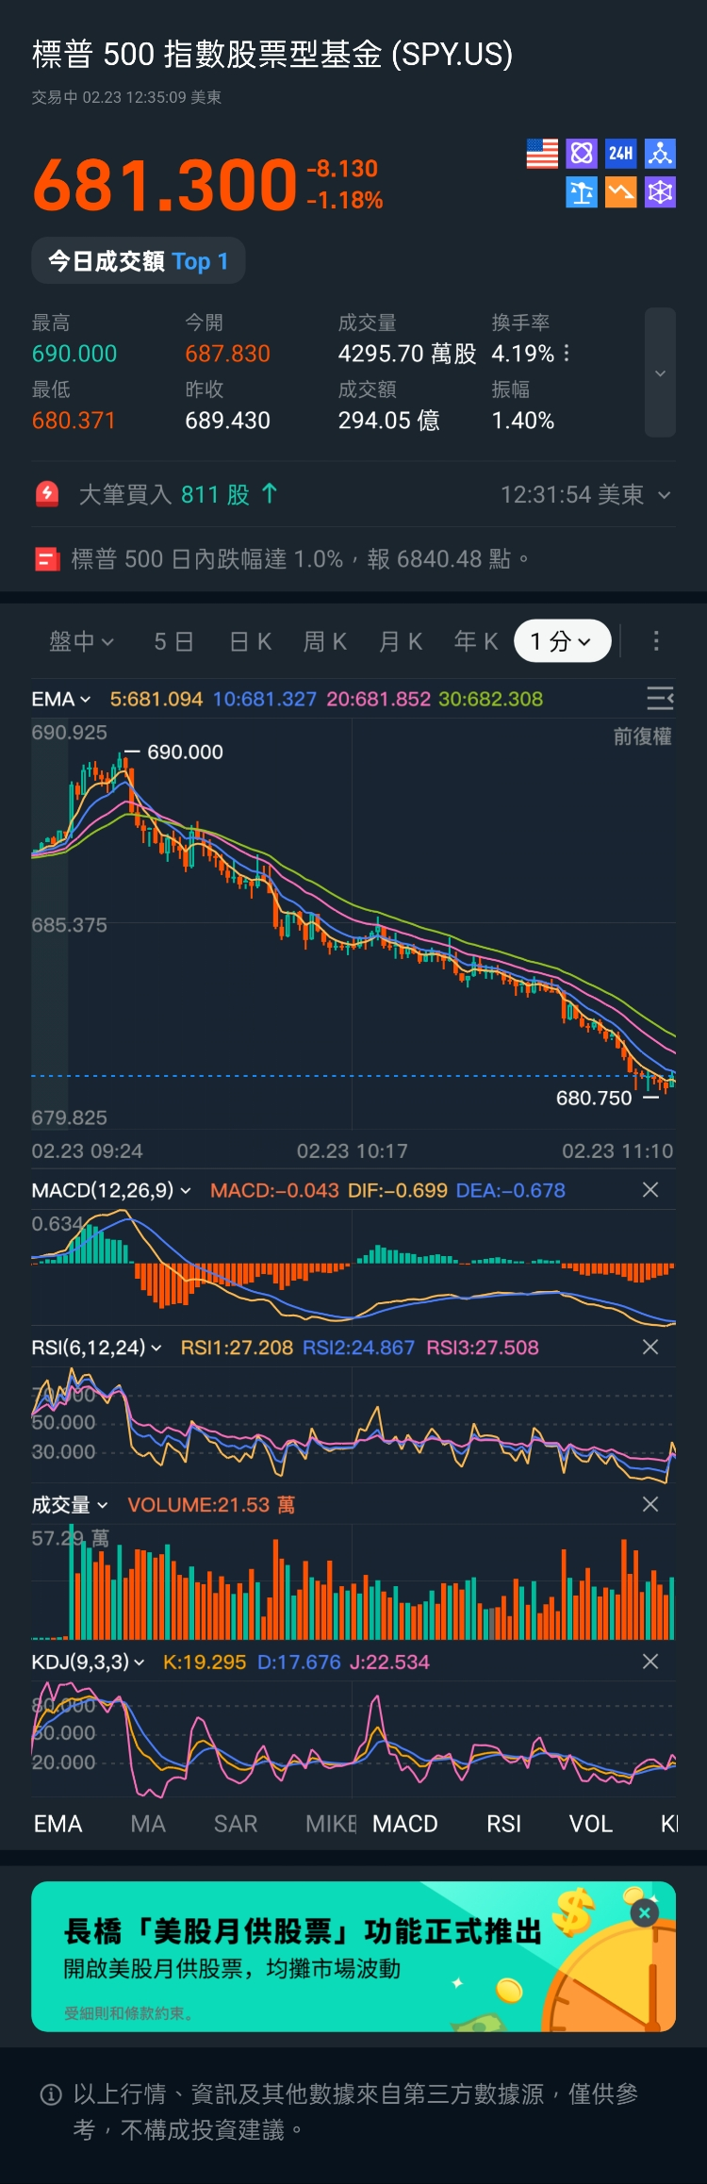Open the 1分 interval dropdown
The width and height of the screenshot is (707, 2184).
(562, 641)
